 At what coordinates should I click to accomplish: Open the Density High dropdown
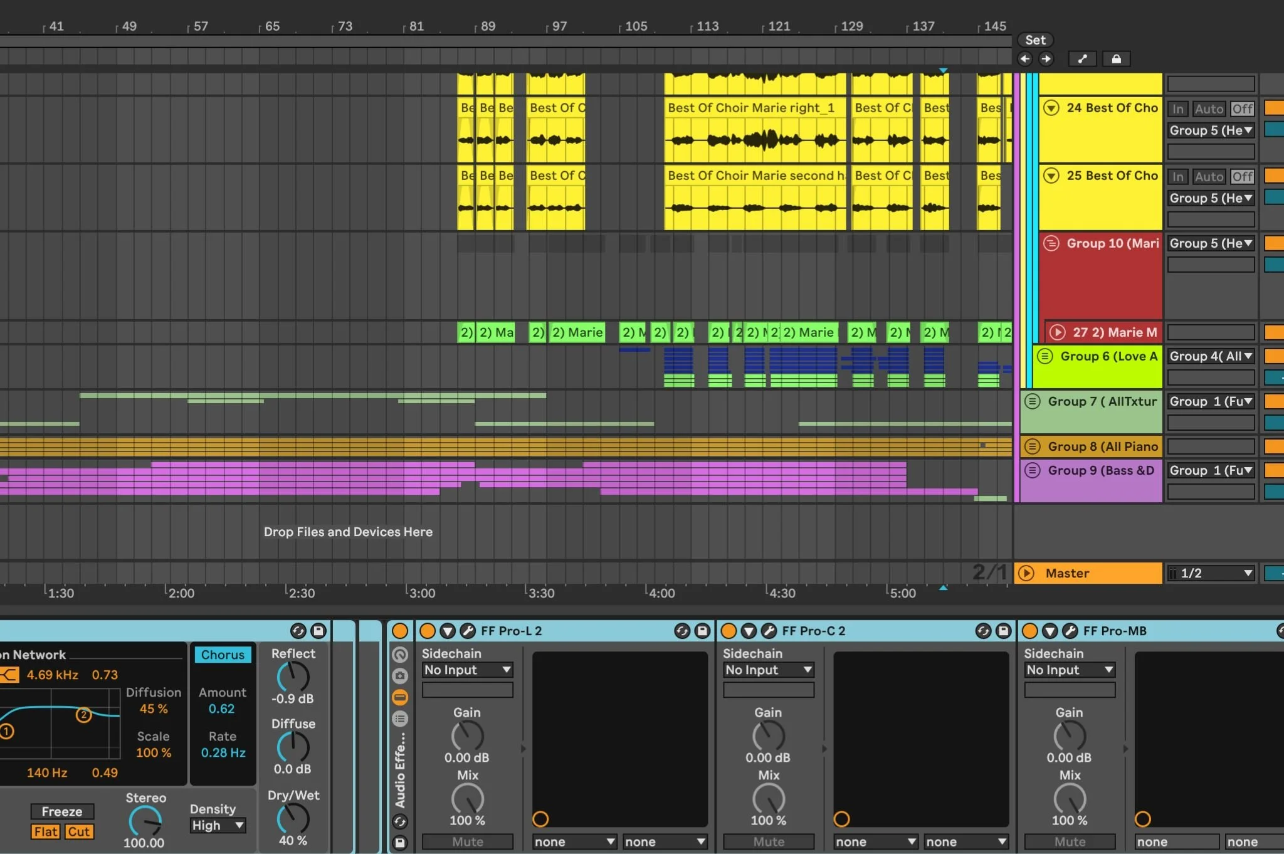click(217, 825)
